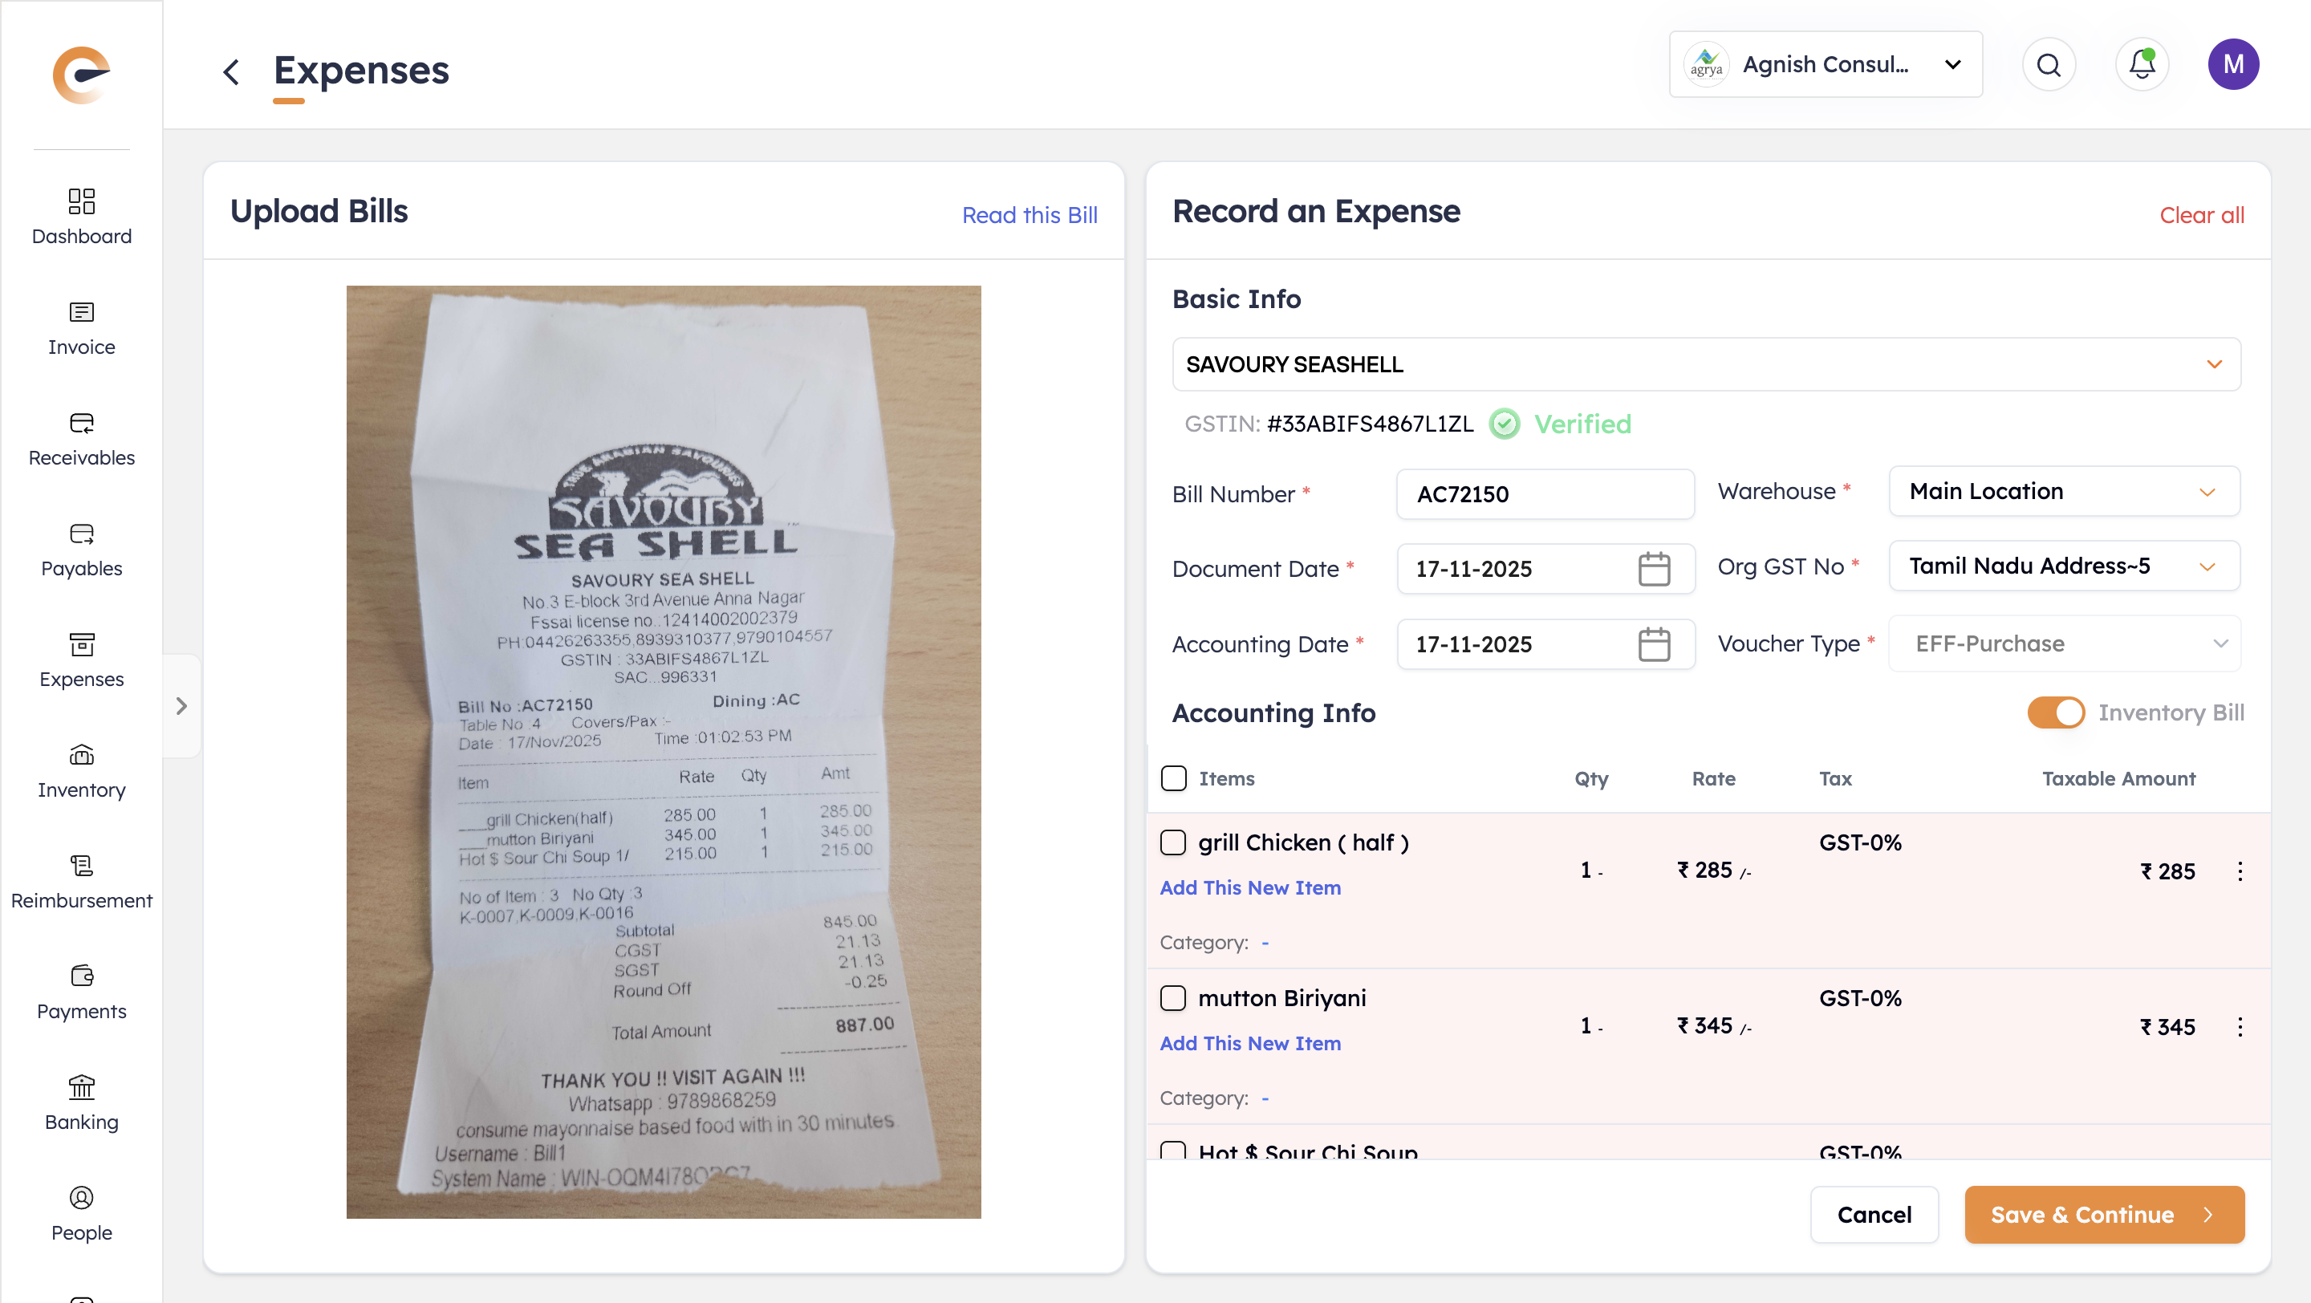
Task: Click the user avatar M icon
Action: pos(2232,64)
